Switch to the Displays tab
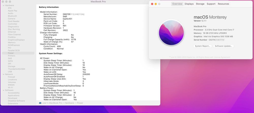Image resolution: width=254 pixels, height=113 pixels. tap(189, 4)
